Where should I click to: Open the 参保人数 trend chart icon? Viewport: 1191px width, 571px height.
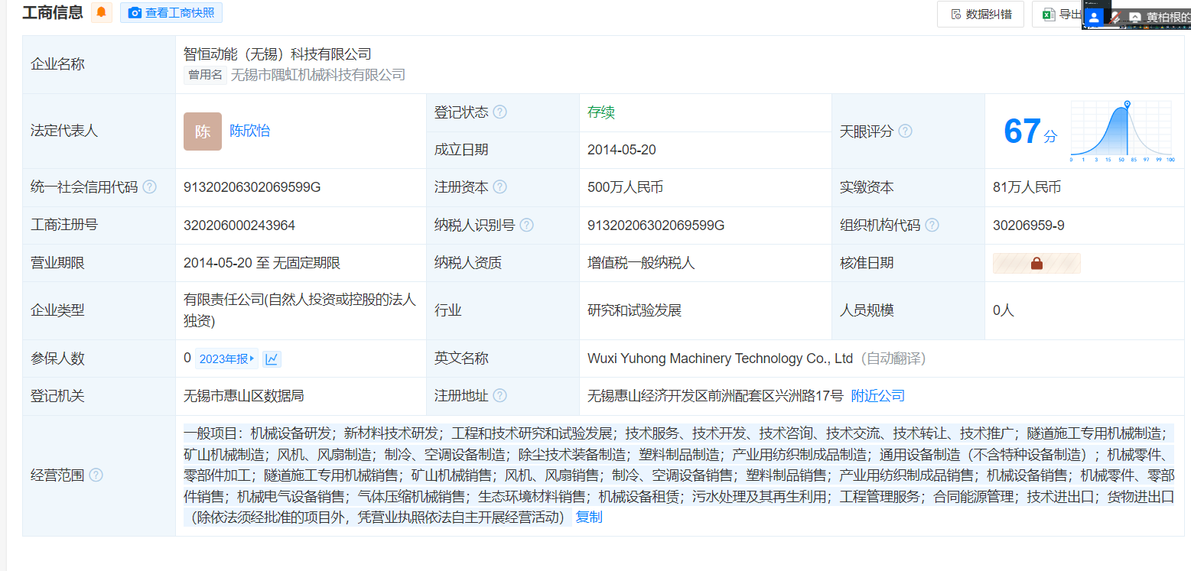click(272, 358)
